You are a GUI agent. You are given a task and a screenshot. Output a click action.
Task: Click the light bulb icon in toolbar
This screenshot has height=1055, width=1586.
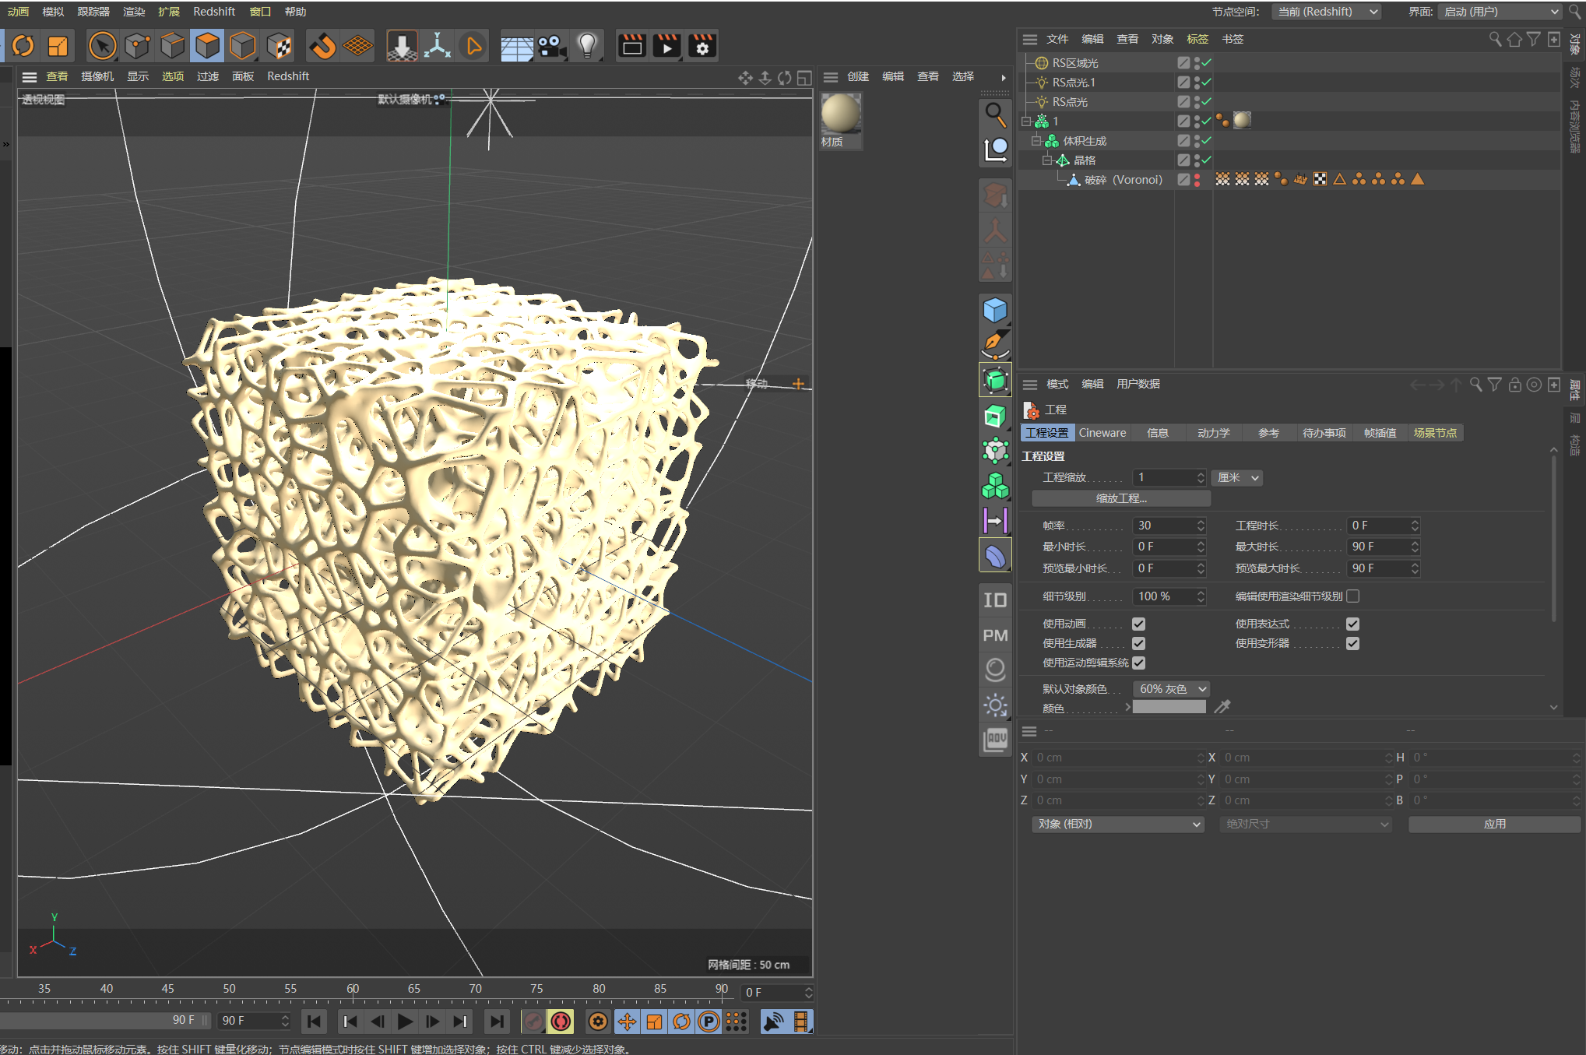pyautogui.click(x=588, y=46)
